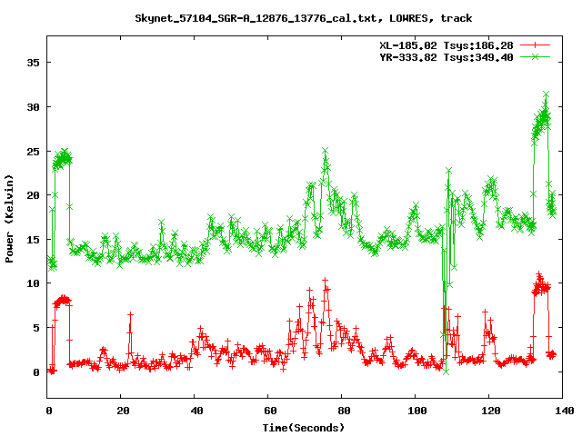The image size is (582, 436).
Task: Click the Power (Kelvin) y-axis label
Action: point(9,219)
